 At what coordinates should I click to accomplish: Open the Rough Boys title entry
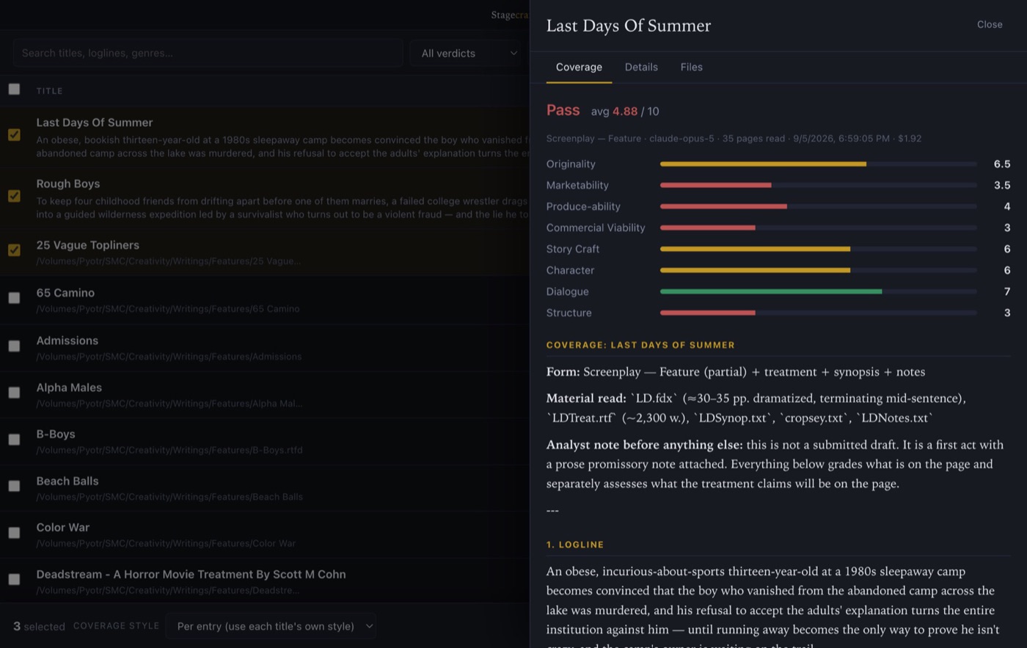[x=68, y=183]
